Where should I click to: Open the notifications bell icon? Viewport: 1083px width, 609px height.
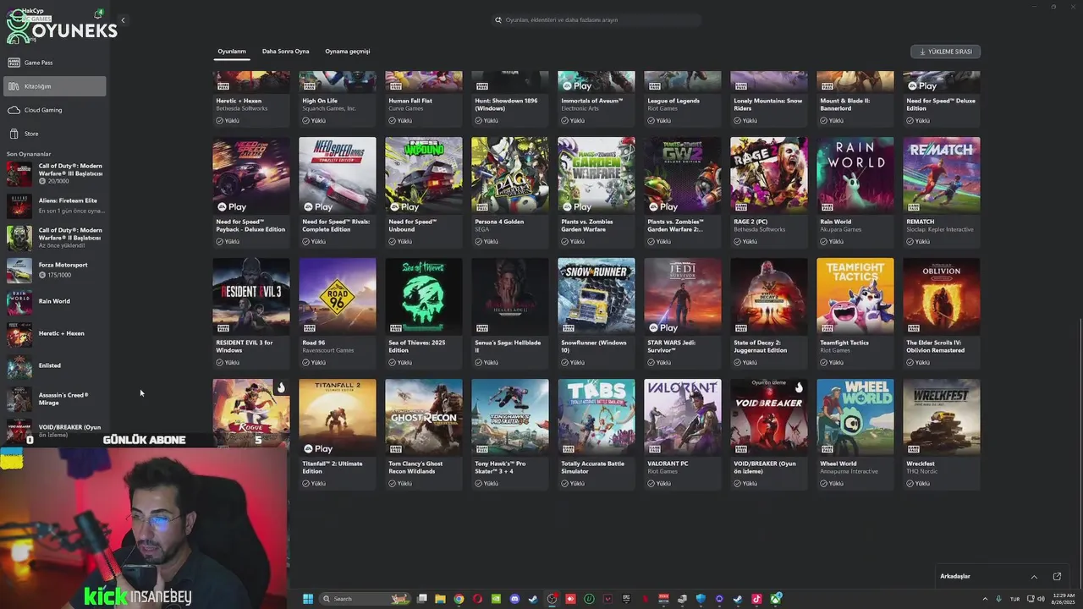tap(99, 14)
